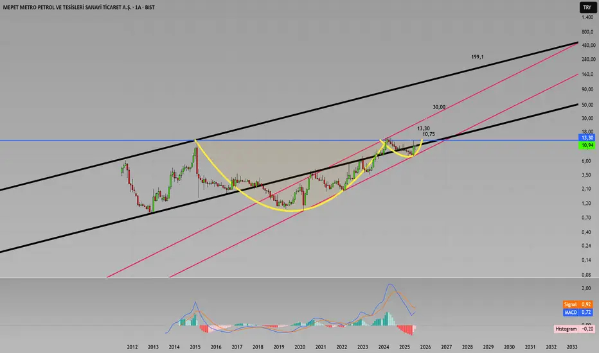This screenshot has height=353, width=599.
Task: Click the 3,50 price axis value
Action: [x=586, y=175]
